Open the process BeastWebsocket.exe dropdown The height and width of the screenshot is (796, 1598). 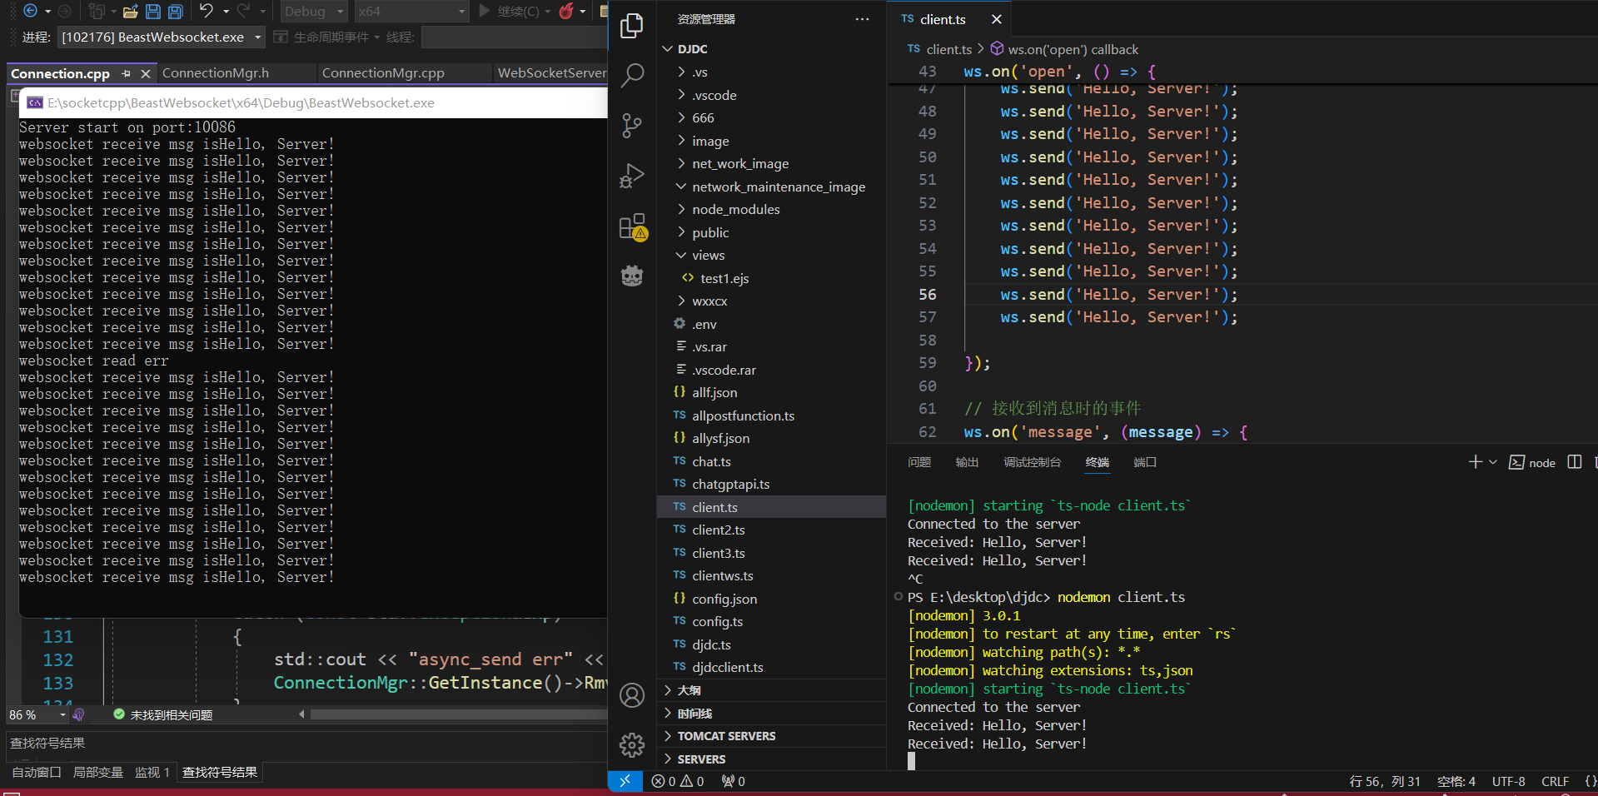(161, 37)
